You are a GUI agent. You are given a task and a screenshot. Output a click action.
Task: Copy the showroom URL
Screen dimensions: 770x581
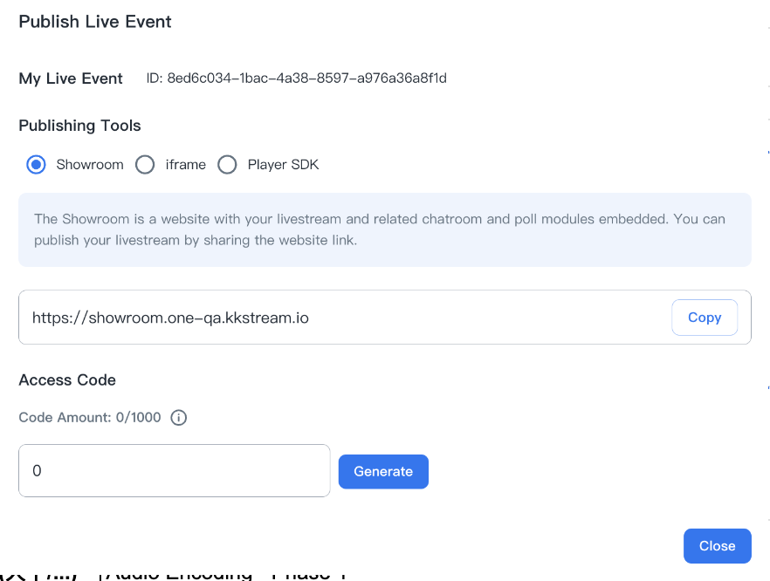(704, 317)
